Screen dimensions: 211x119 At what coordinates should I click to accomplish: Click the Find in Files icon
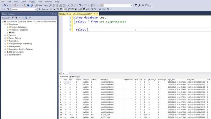[102, 5]
